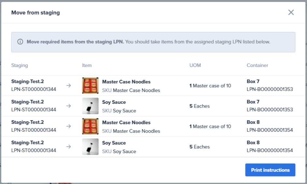
Task: Click the info icon in the banner
Action: coord(20,42)
